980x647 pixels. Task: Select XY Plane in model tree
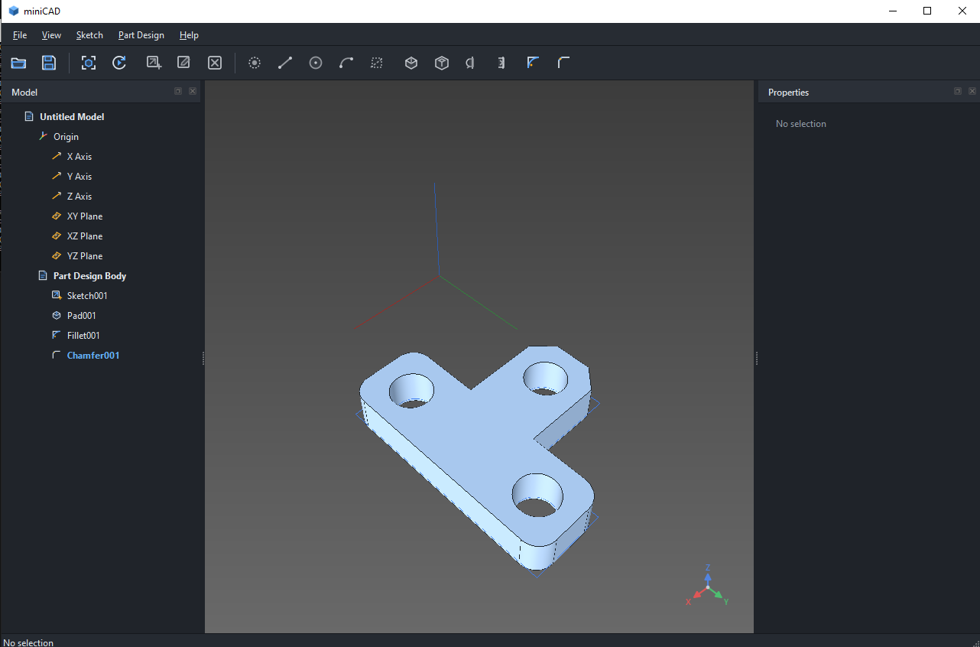pos(85,216)
